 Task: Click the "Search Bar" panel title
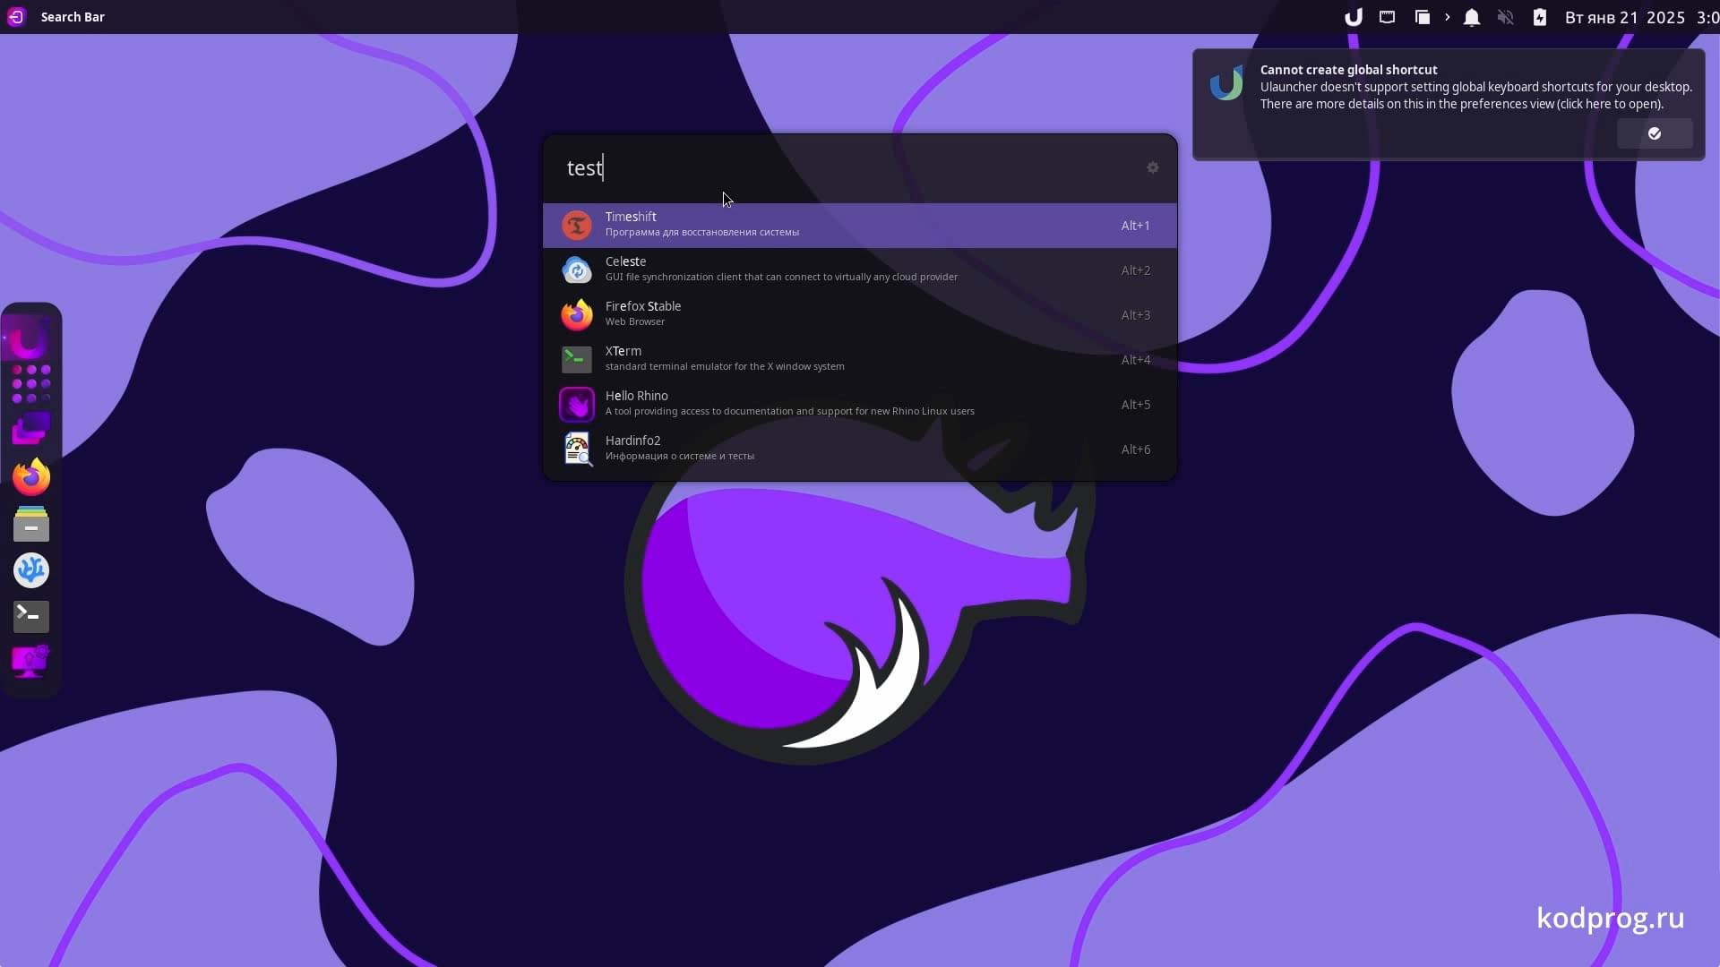point(73,17)
